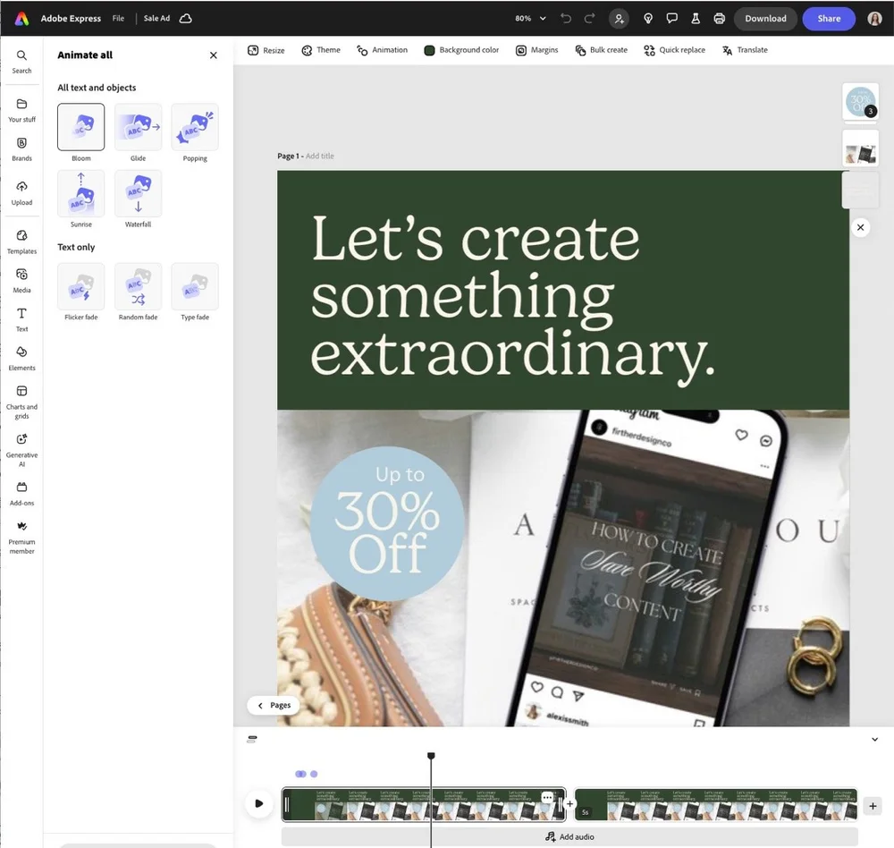Select the Waterfall animation

pyautogui.click(x=138, y=193)
